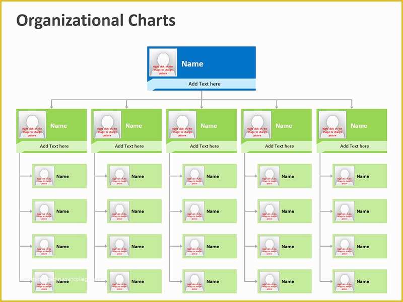This screenshot has height=302, width=403.
Task: Click "Add Text here" under the second green manager
Action: coord(129,146)
